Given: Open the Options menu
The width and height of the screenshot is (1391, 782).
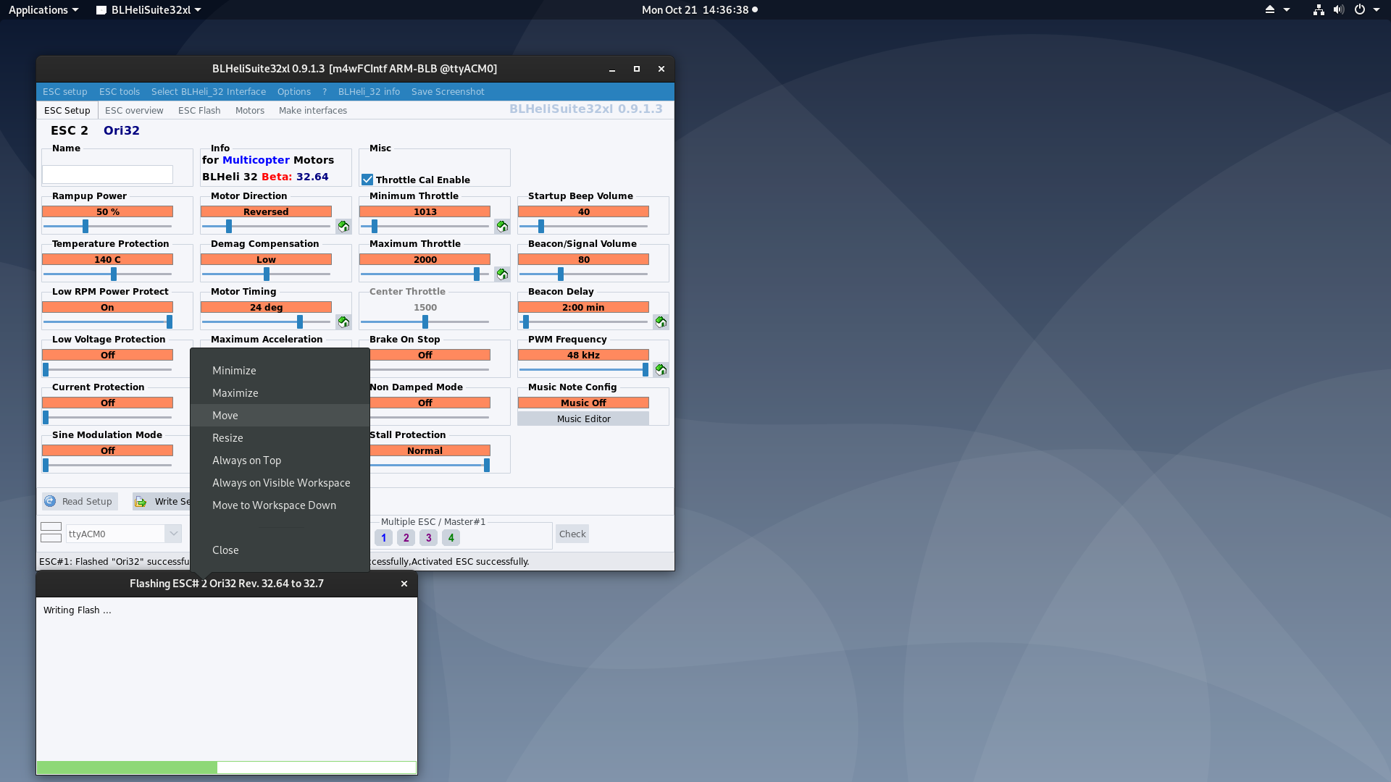Looking at the screenshot, I should click(x=294, y=91).
